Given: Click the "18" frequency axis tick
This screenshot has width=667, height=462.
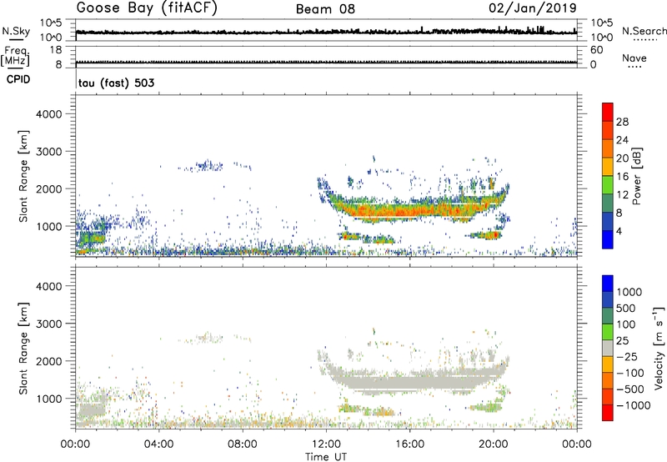Looking at the screenshot, I should click(x=56, y=50).
